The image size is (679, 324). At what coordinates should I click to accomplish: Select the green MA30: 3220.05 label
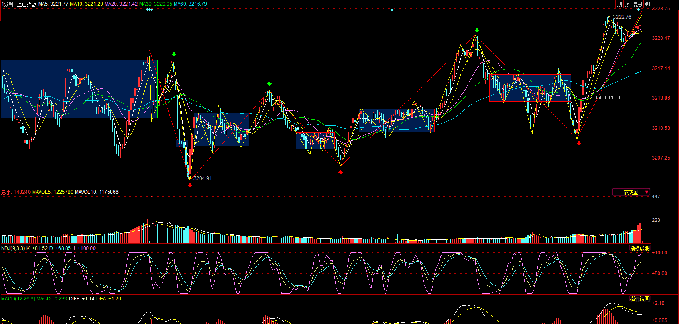tap(156, 4)
